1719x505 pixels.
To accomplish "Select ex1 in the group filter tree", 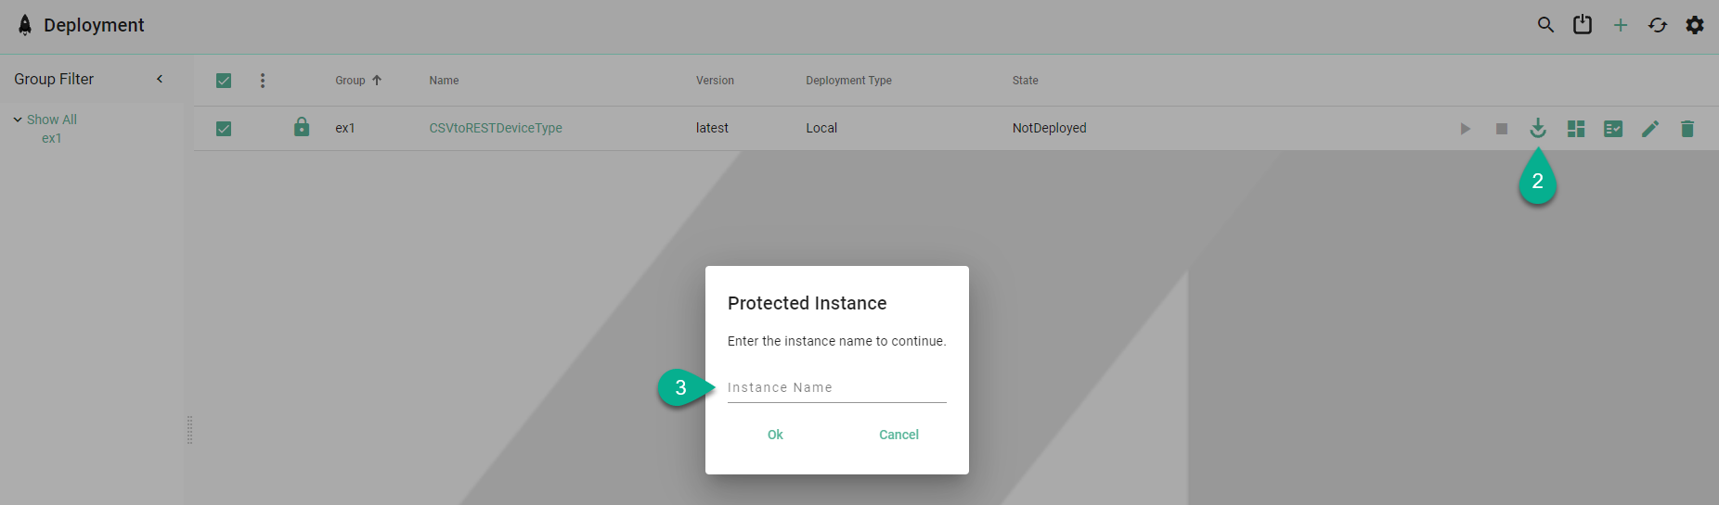I will click(x=52, y=138).
